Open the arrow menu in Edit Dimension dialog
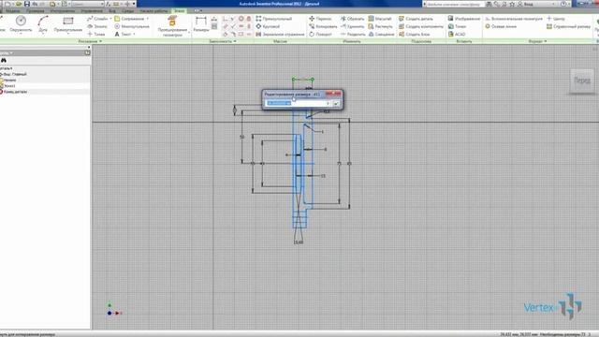This screenshot has height=337, width=599. pos(328,103)
